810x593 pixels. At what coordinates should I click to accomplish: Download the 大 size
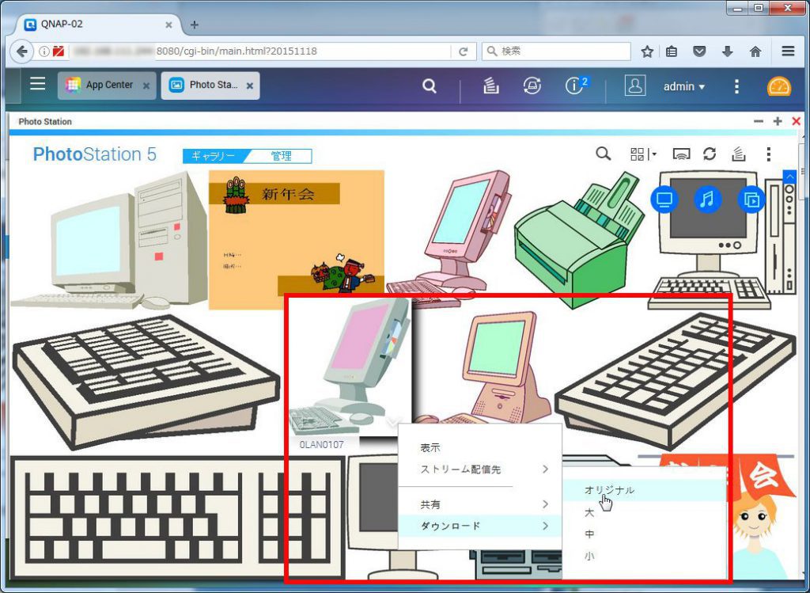[x=644, y=512]
